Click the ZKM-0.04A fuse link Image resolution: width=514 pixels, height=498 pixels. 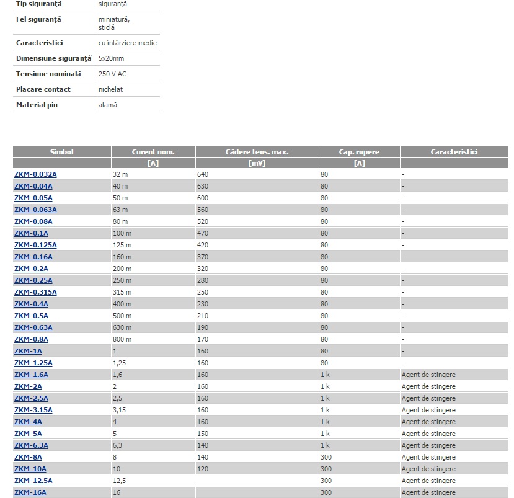tap(33, 186)
